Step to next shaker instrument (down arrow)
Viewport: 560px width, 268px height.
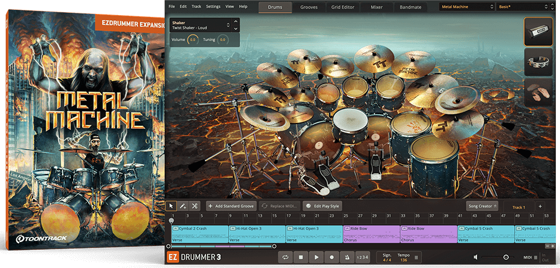coord(236,28)
